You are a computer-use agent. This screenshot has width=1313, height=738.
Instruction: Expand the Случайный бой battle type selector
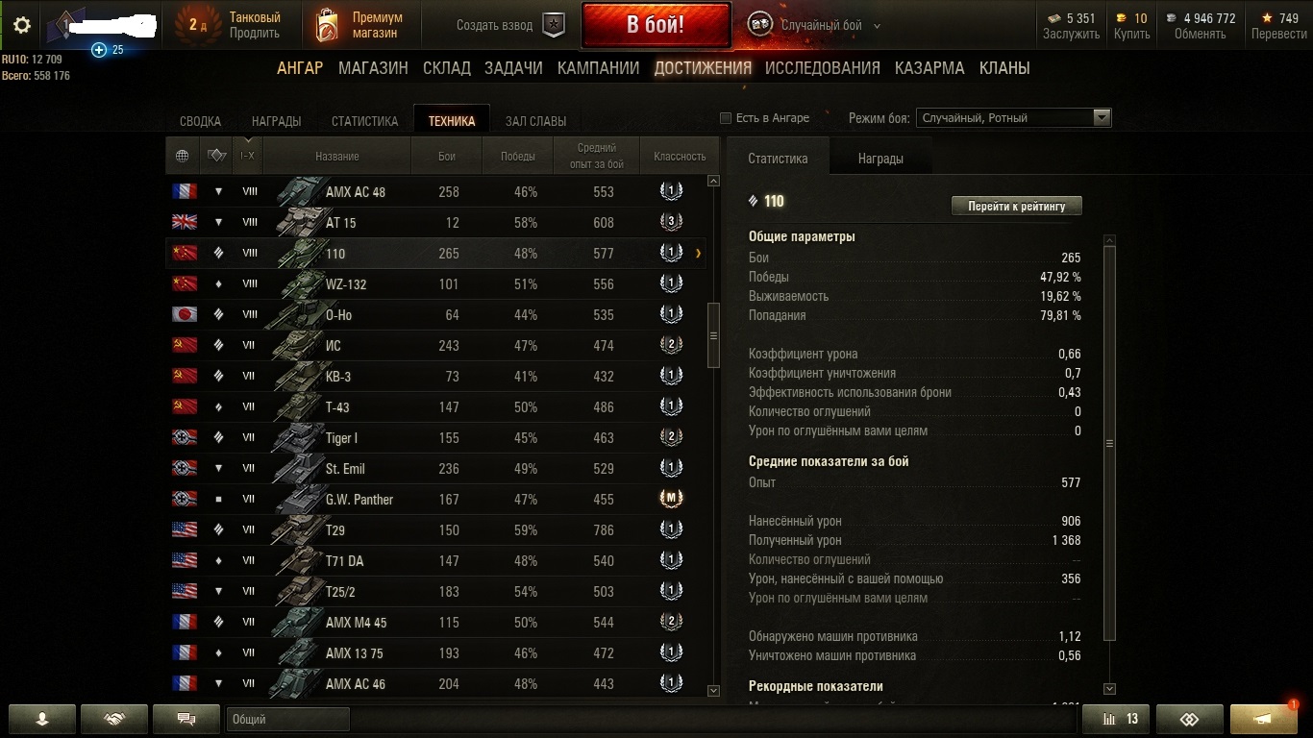coord(829,26)
